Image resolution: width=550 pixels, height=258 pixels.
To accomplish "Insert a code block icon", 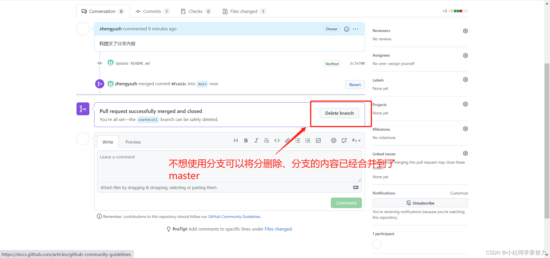I will [x=277, y=140].
